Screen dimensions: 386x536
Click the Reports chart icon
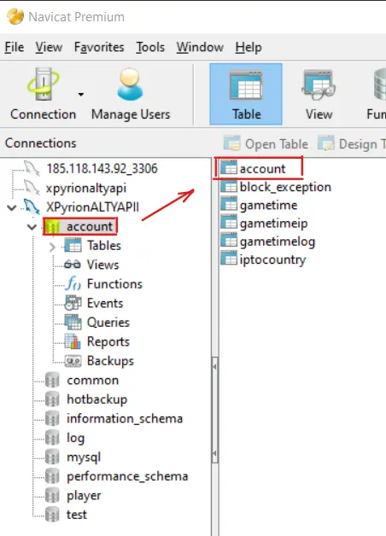73,341
